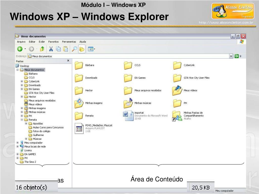The image size is (259, 194).
Task: Click the Paste clipboard icon
Action: pyautogui.click(x=66, y=49)
